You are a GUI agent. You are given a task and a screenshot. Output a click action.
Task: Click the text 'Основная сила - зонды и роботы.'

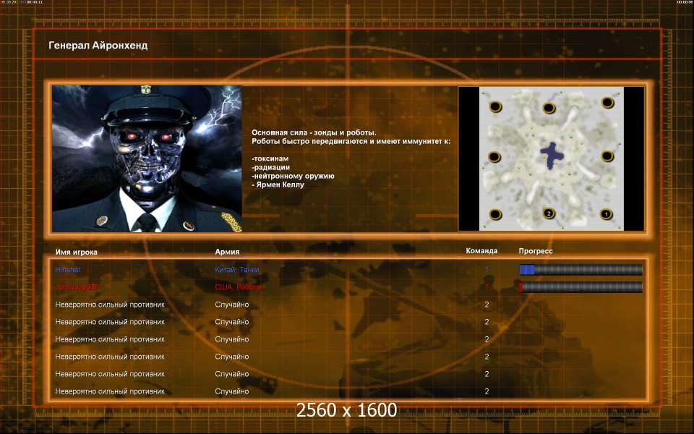(x=314, y=132)
